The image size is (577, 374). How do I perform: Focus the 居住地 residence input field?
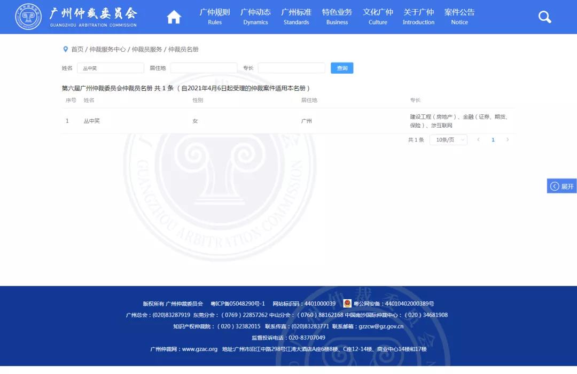pos(204,68)
